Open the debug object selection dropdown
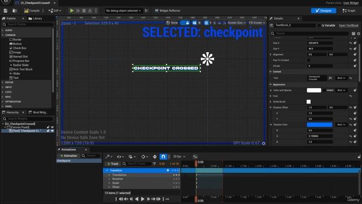362x204 pixels. [x=123, y=11]
